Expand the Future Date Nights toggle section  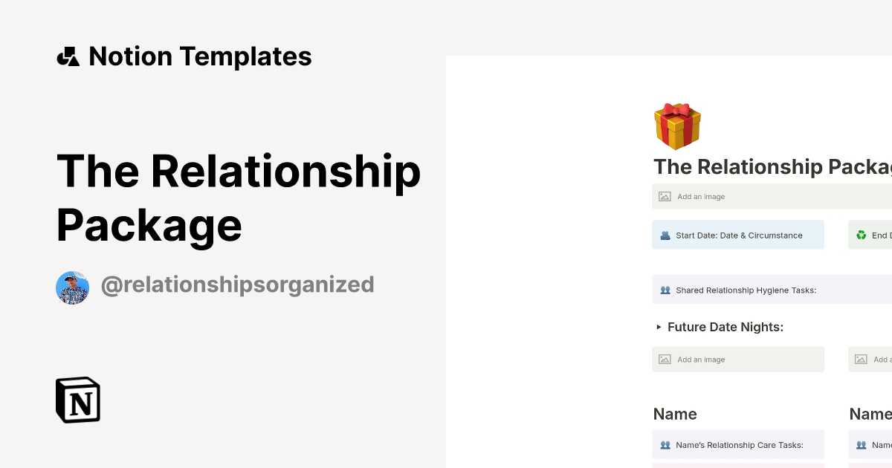pyautogui.click(x=725, y=327)
